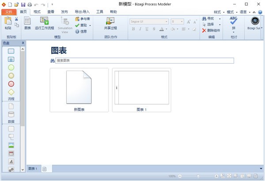
Task: Toggle italic text formatting
Action: coord(141,29)
